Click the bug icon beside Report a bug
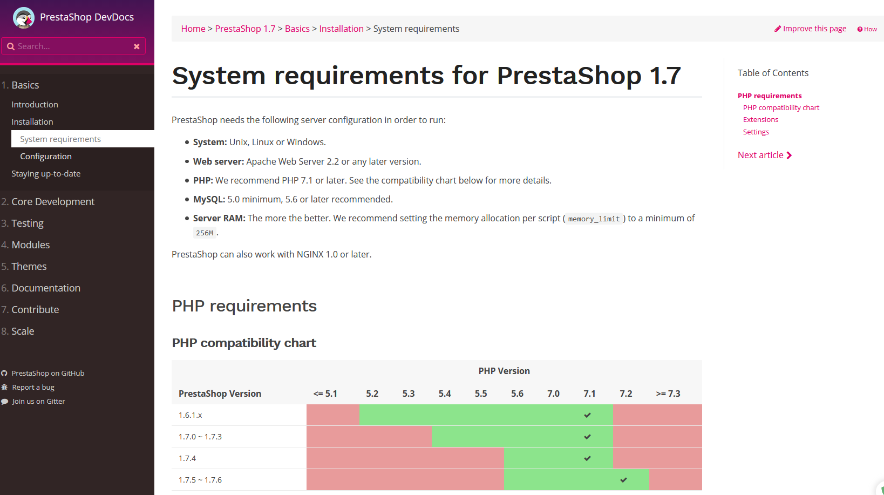Image resolution: width=884 pixels, height=495 pixels. click(x=4, y=388)
